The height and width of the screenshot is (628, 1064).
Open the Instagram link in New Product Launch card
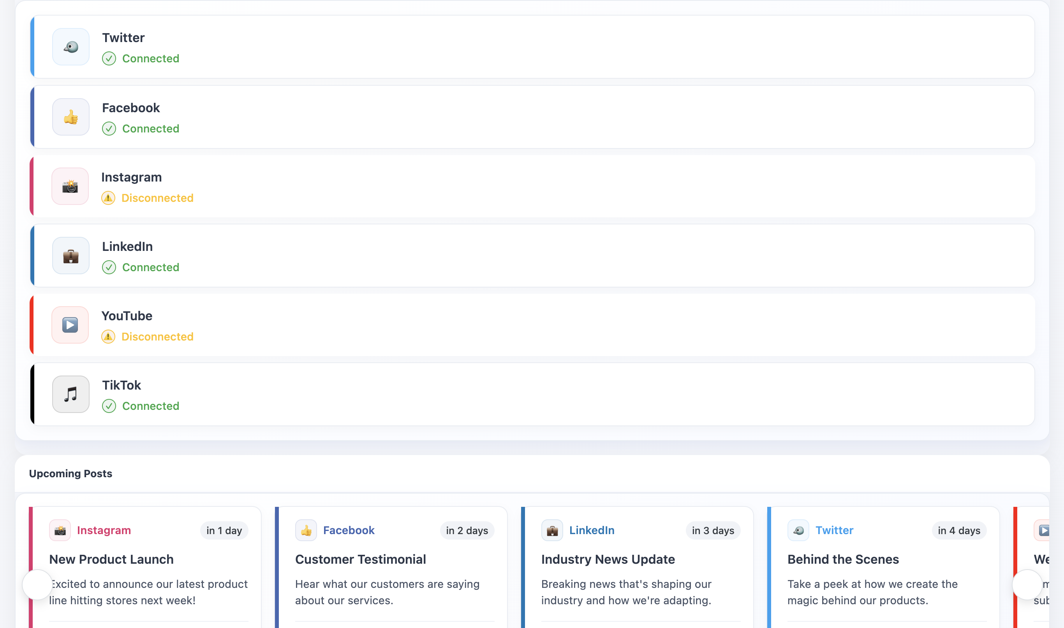104,531
